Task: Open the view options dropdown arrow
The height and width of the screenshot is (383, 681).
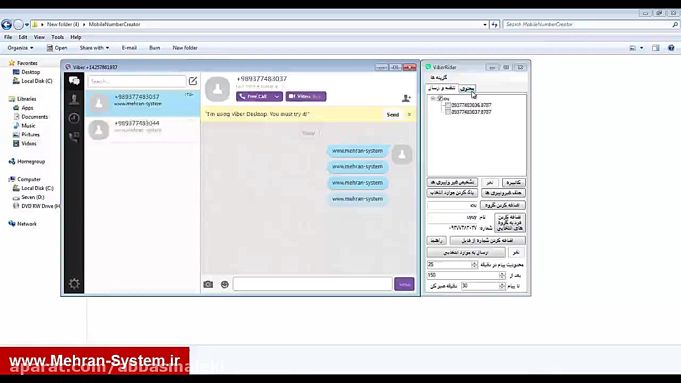Action: (x=641, y=48)
